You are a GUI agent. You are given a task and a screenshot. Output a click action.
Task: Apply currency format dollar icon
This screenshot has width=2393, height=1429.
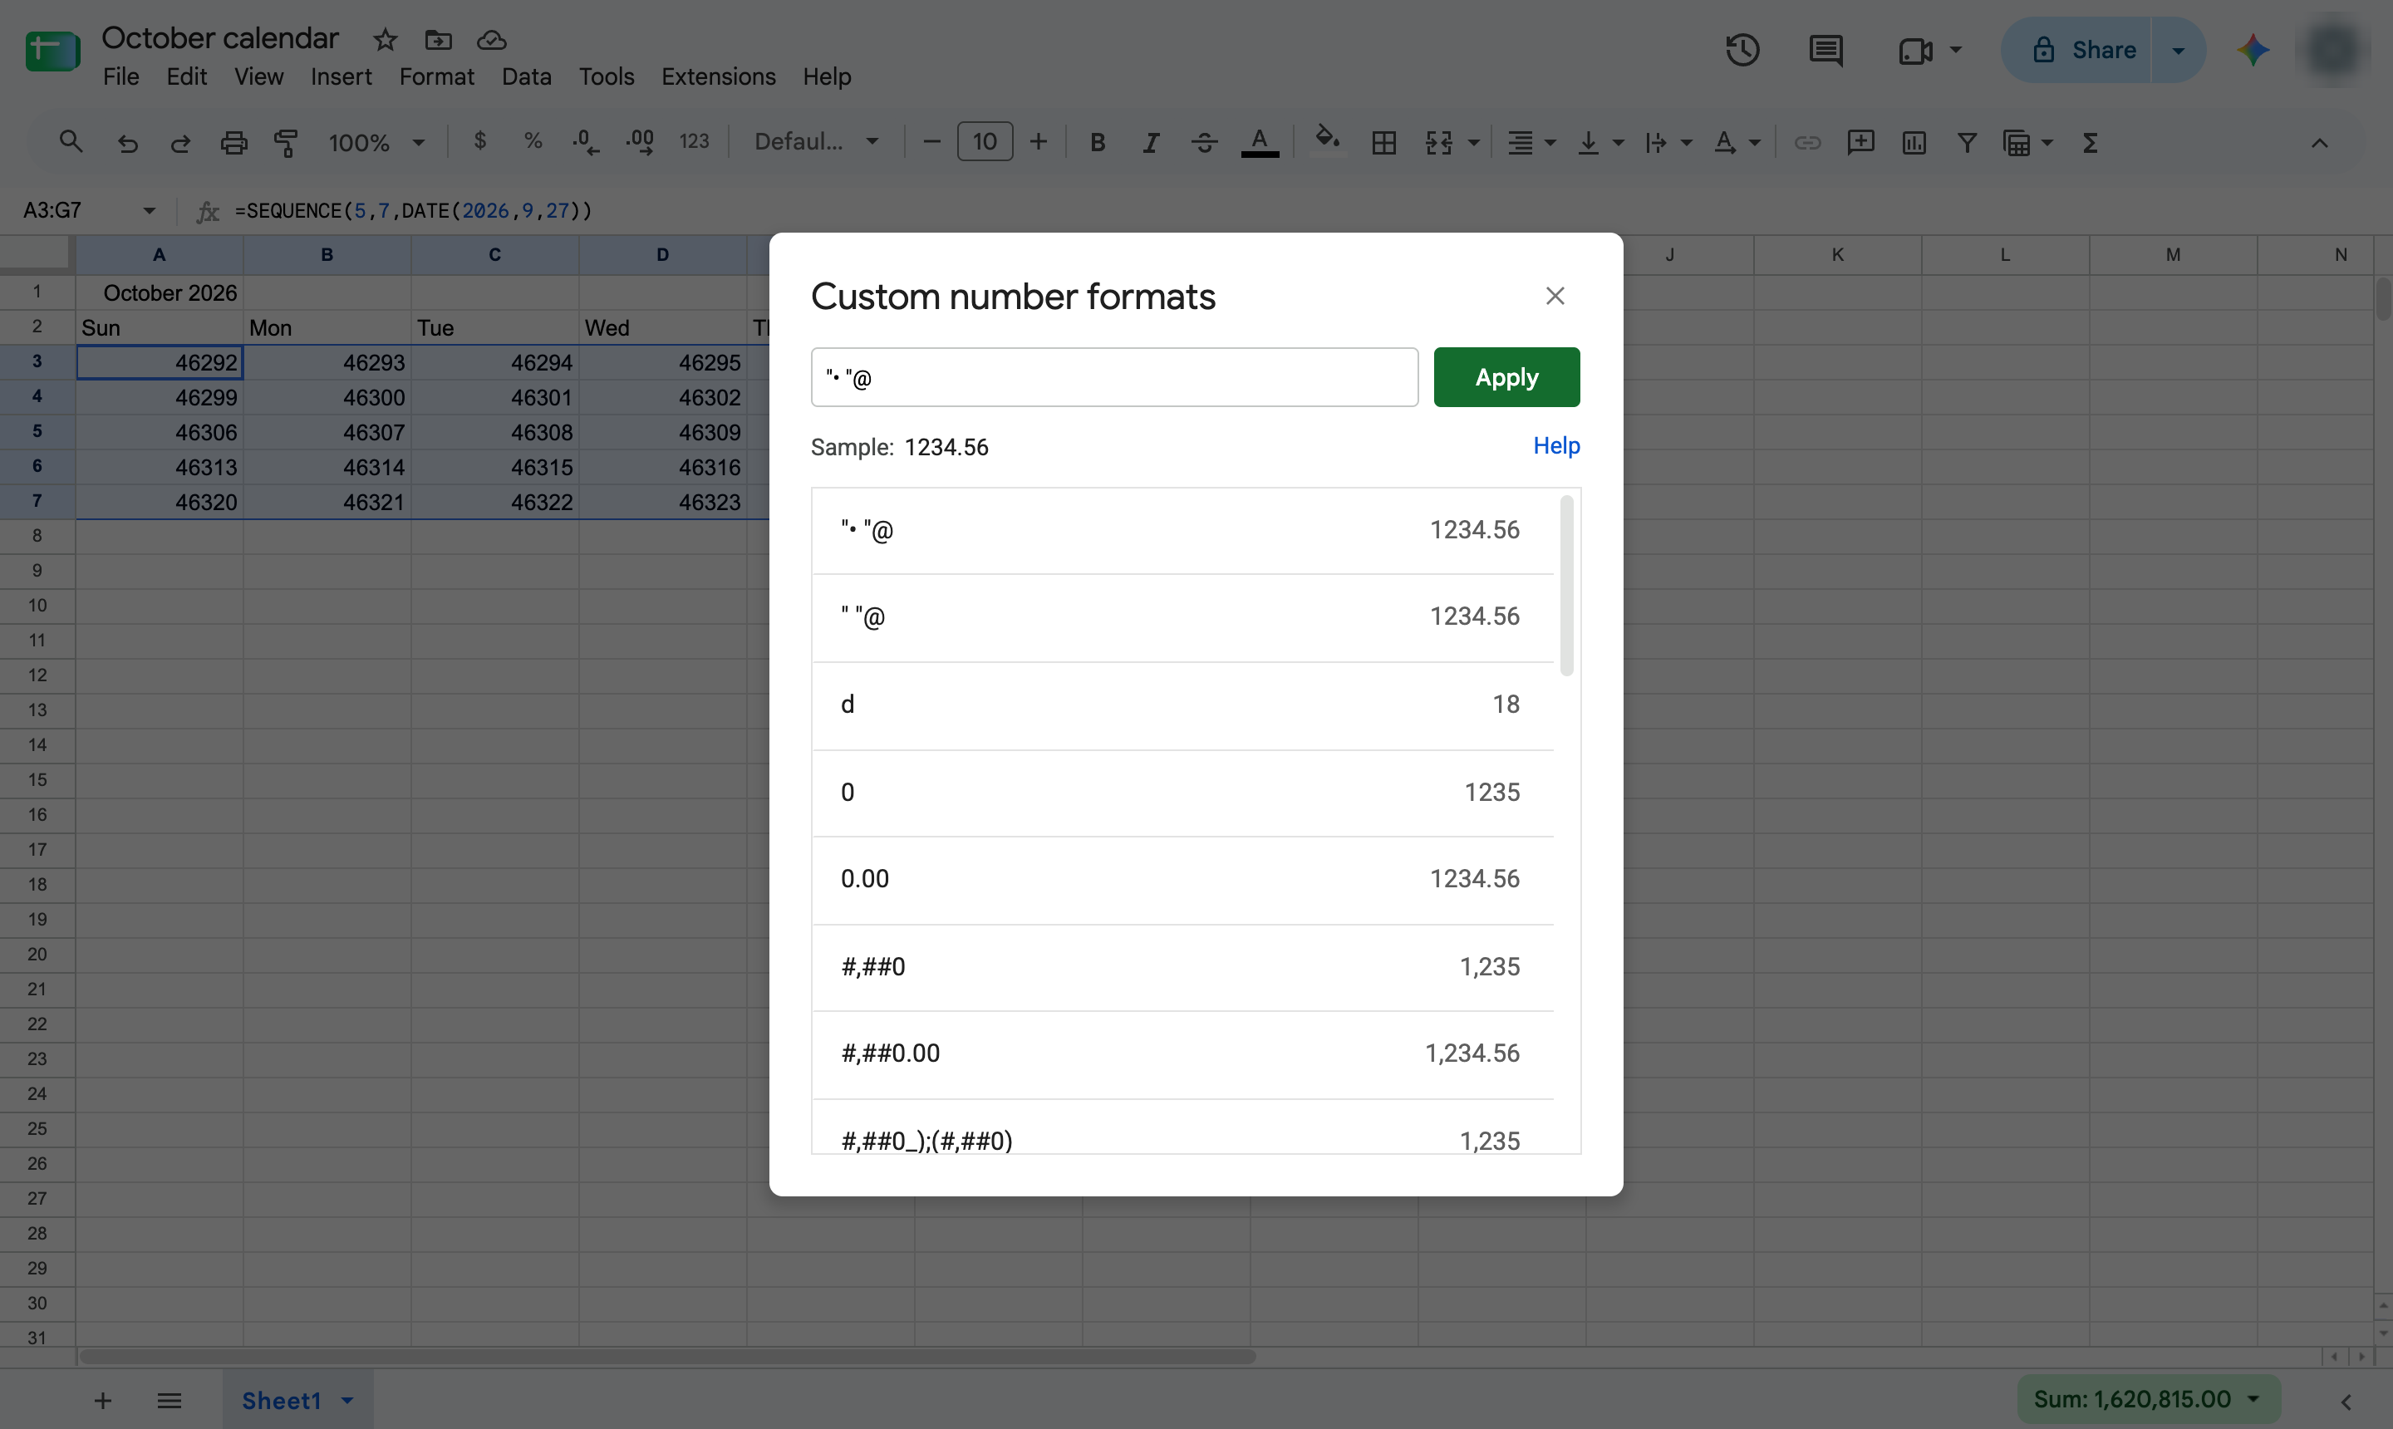[x=479, y=141]
